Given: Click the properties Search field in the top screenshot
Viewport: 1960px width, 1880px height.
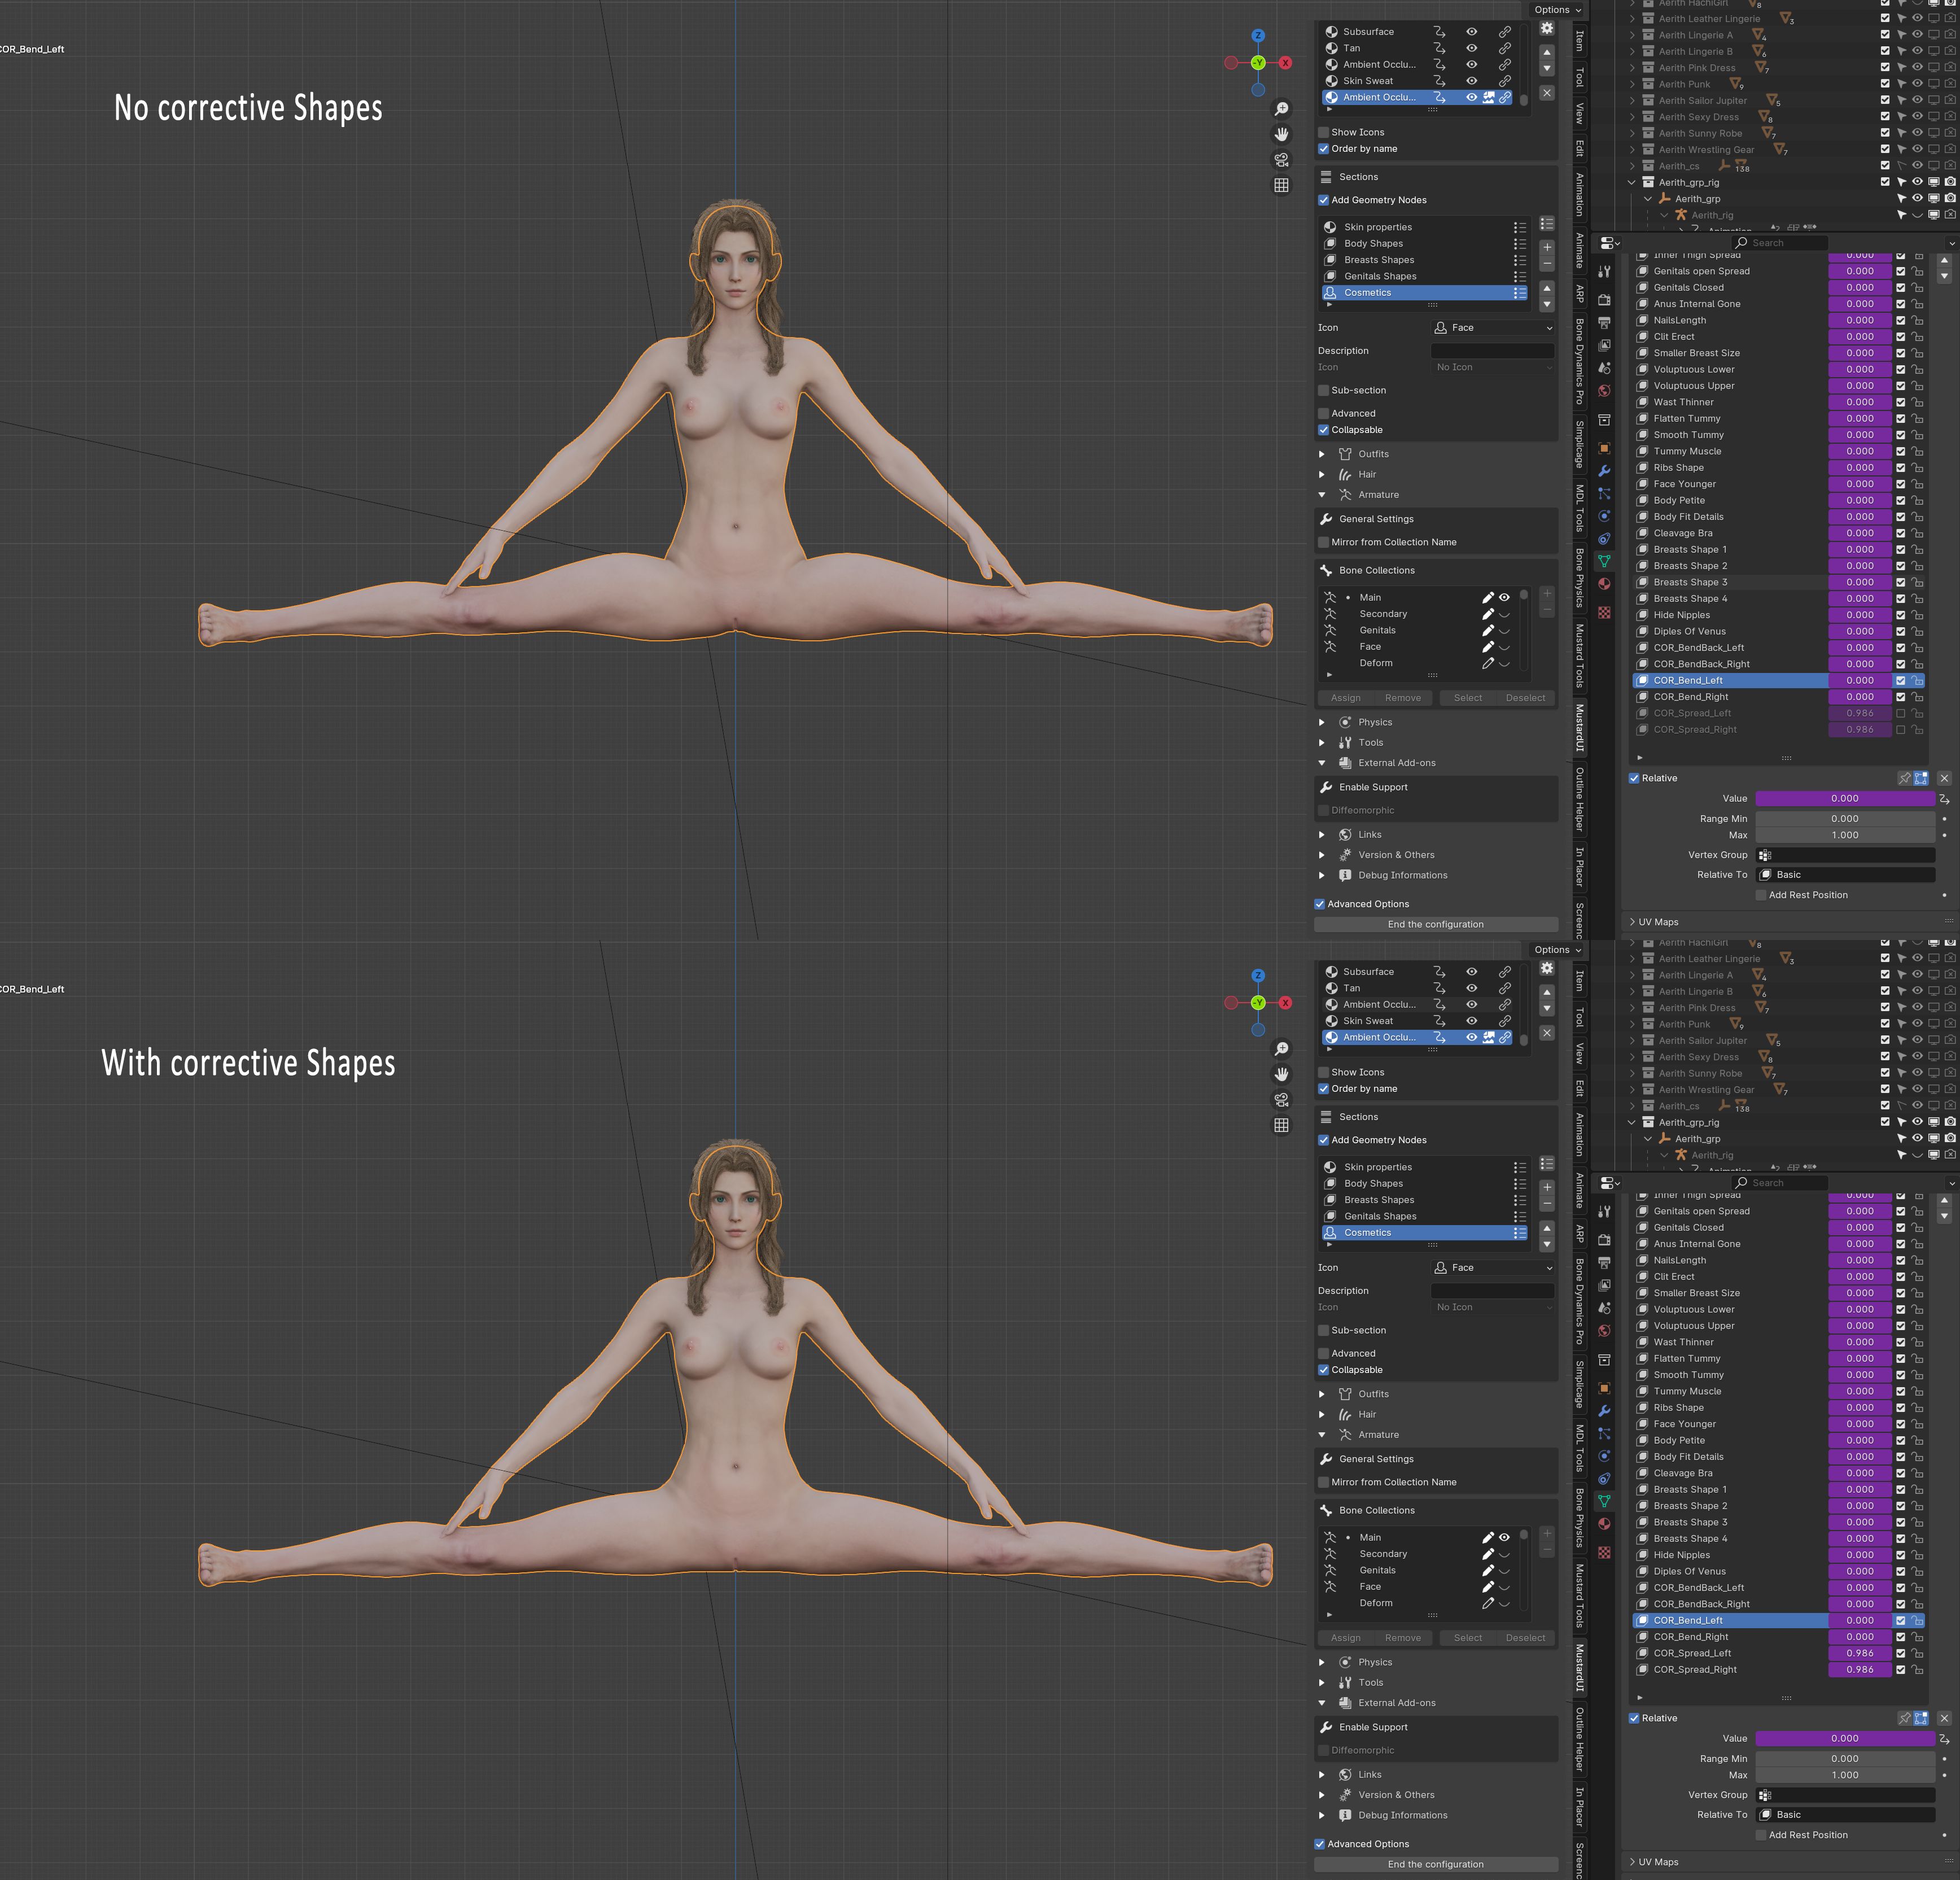Looking at the screenshot, I should pyautogui.click(x=1780, y=243).
